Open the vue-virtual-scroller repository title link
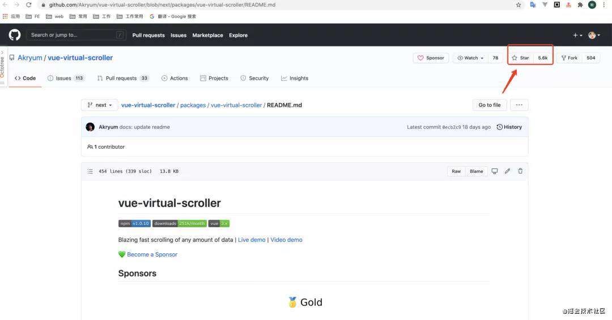This screenshot has width=612, height=320. pos(80,58)
